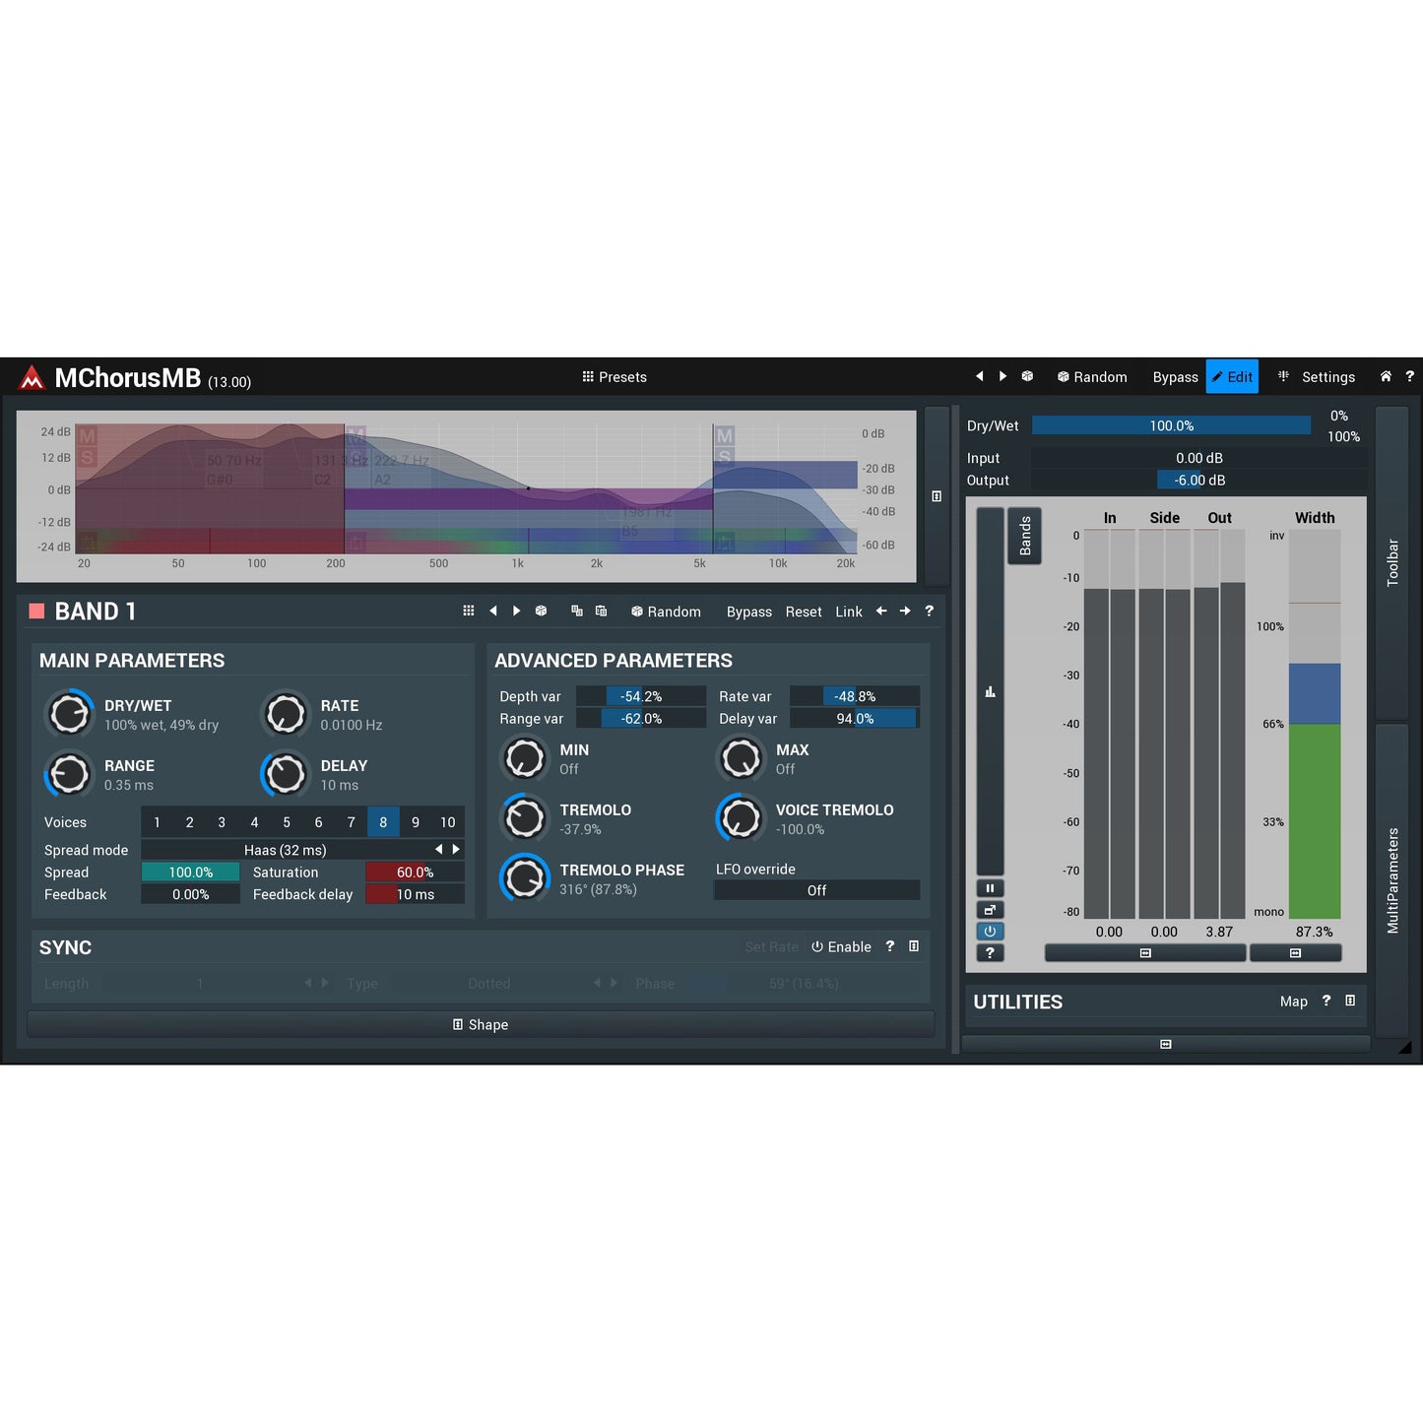Viewport: 1423px width, 1423px height.
Task: Expand the Shape panel at the bottom
Action: (481, 1024)
